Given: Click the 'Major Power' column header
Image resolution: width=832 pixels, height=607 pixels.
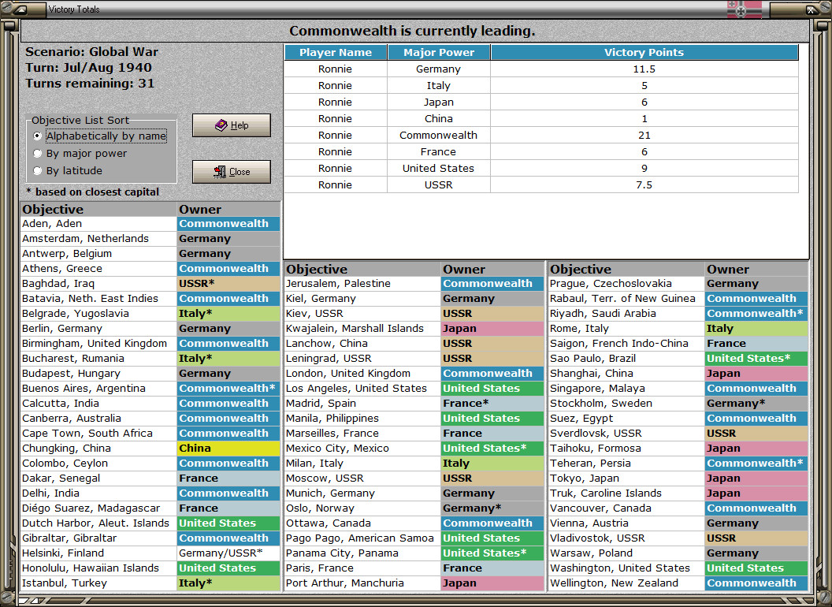Looking at the screenshot, I should (x=439, y=52).
